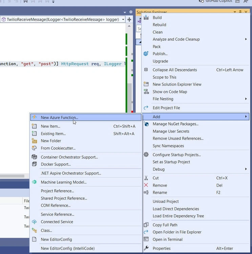Choose Remove Unused References
This screenshot has height=254, width=252.
click(x=178, y=138)
